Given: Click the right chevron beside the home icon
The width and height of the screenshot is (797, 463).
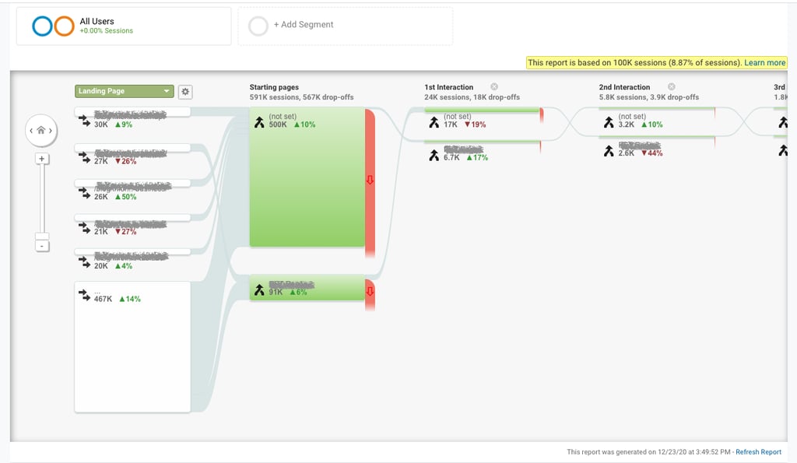Looking at the screenshot, I should tap(52, 130).
